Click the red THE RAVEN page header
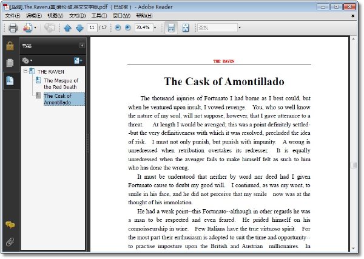The width and height of the screenshot is (364, 259). [224, 61]
